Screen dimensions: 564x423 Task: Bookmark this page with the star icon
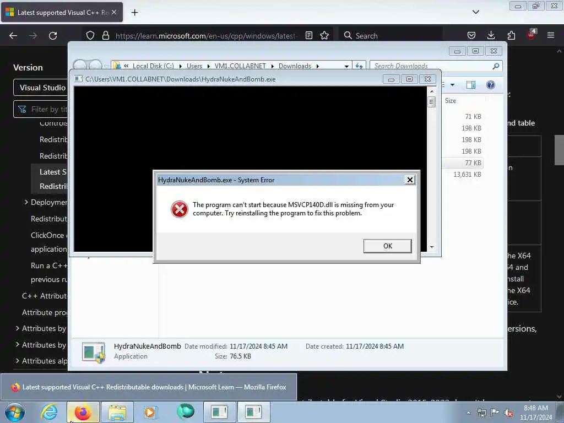click(x=324, y=35)
